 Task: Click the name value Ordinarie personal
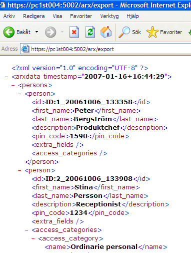coord(104,247)
